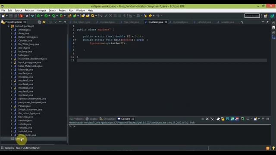The height and width of the screenshot is (155, 276).
Task: Open New Java Class icon
Action: tap(75, 16)
